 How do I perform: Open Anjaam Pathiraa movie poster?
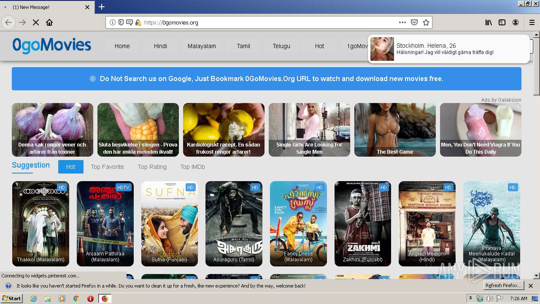click(x=105, y=224)
